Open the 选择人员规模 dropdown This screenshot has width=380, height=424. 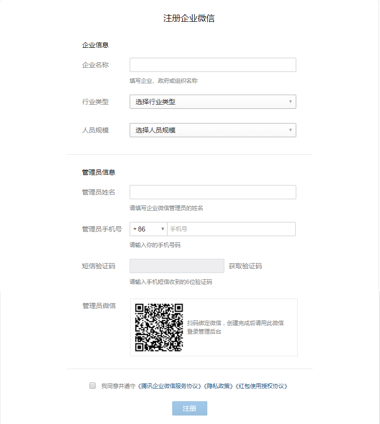click(x=213, y=130)
